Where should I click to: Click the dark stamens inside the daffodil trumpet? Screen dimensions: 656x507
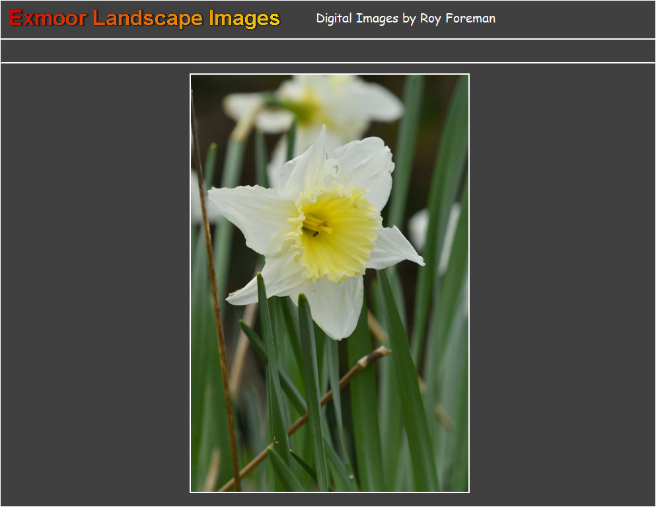(316, 227)
